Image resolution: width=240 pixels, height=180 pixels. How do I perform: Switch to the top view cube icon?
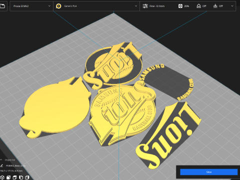(x=14, y=177)
